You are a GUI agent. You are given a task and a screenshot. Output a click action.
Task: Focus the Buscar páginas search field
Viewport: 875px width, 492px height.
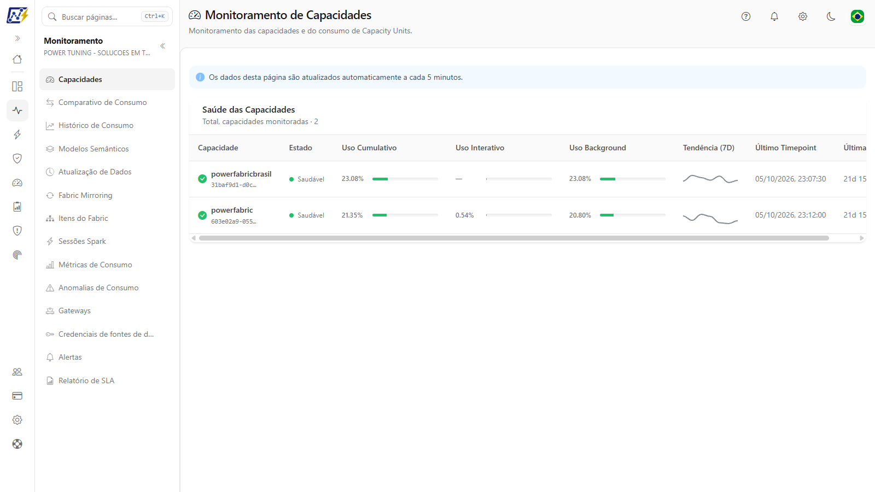click(x=107, y=16)
